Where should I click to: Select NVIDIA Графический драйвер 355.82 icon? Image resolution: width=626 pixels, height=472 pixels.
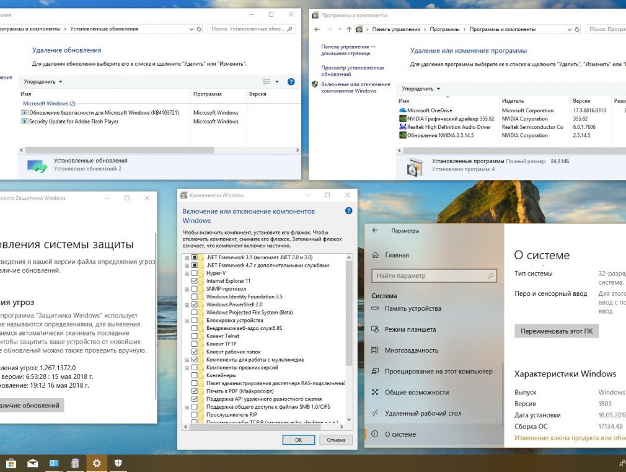coord(403,118)
